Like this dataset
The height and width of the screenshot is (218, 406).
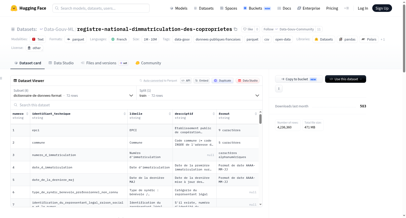248,29
